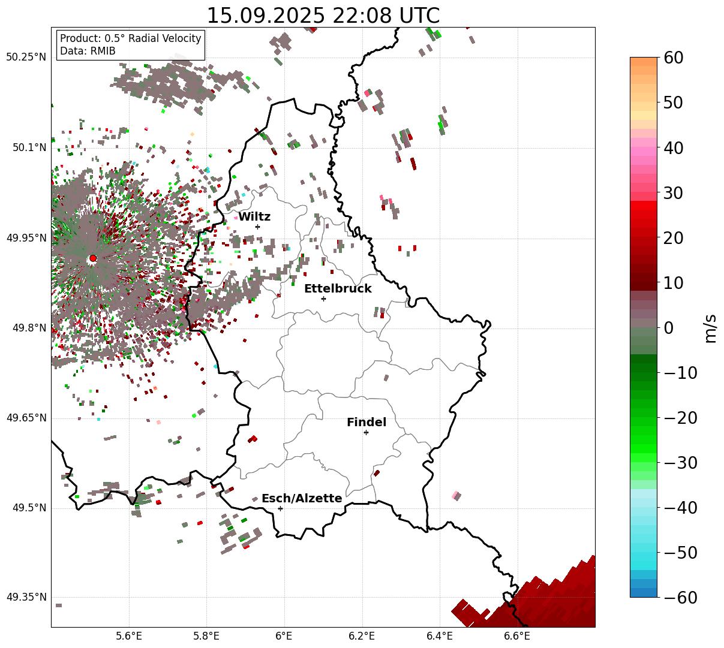Click the 6.2°E longitude label
Screen dimensions: 724x648
click(x=362, y=637)
